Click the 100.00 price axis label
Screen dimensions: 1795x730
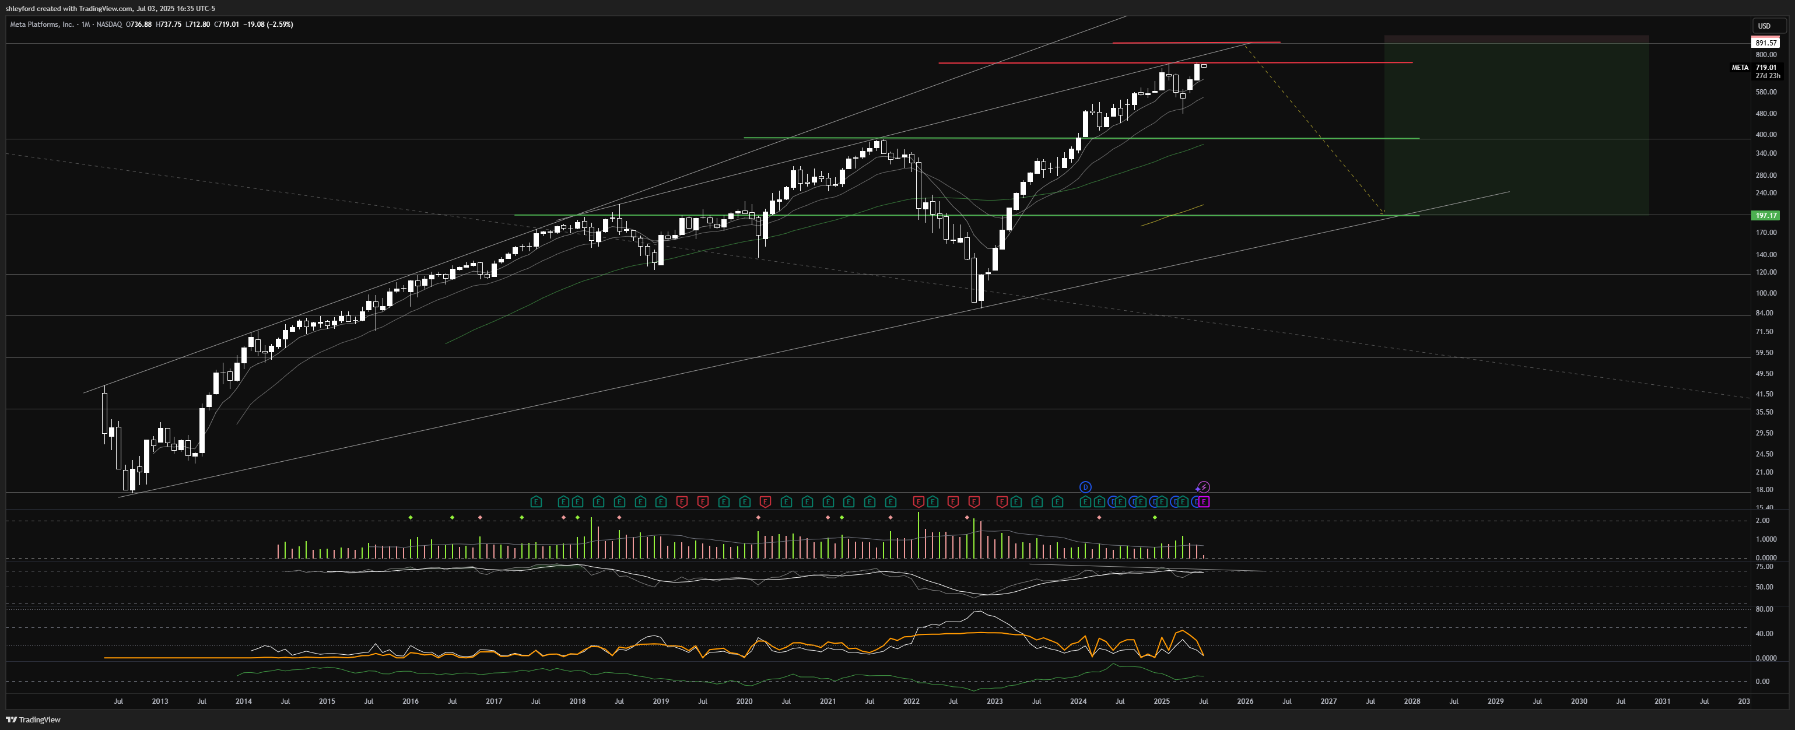pos(1766,293)
